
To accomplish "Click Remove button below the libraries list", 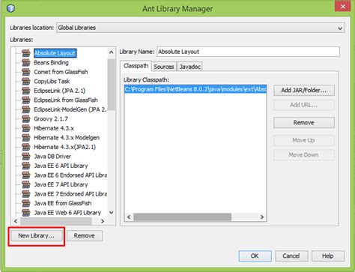I will pos(85,235).
